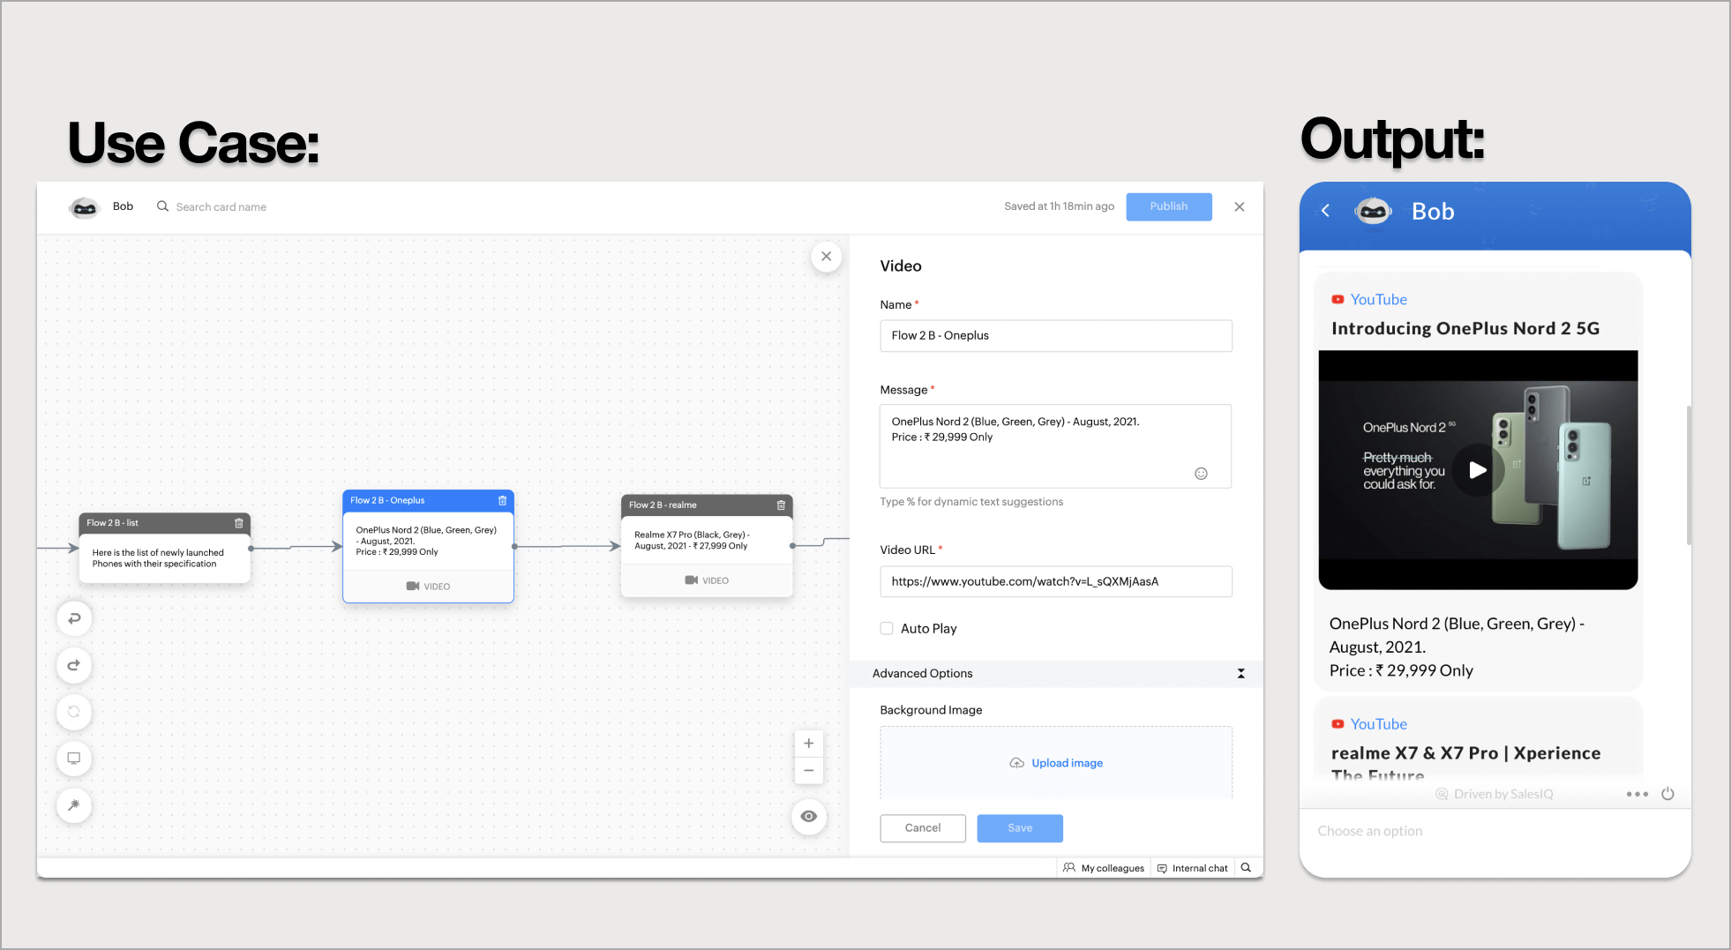Click the Choose an option input area
This screenshot has width=1731, height=950.
1495,831
